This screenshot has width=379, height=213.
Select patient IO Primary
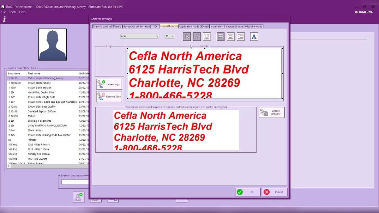tap(48, 140)
